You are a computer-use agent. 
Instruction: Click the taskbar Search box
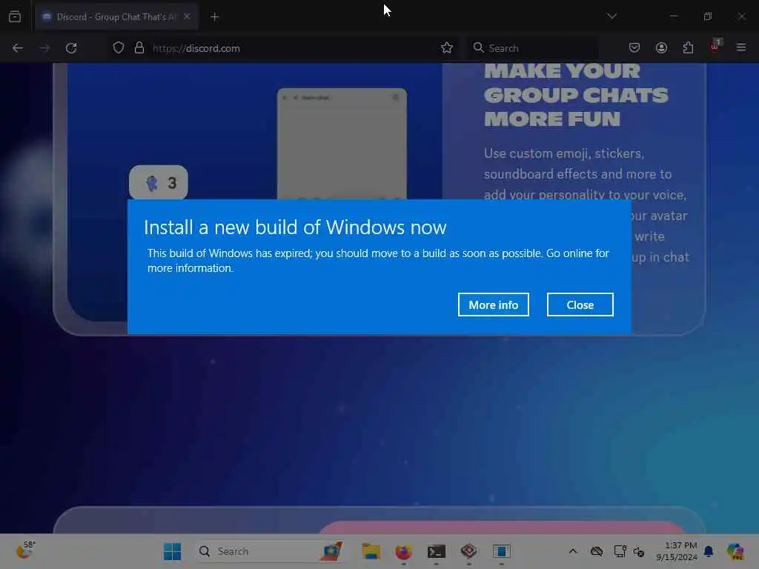coord(271,551)
